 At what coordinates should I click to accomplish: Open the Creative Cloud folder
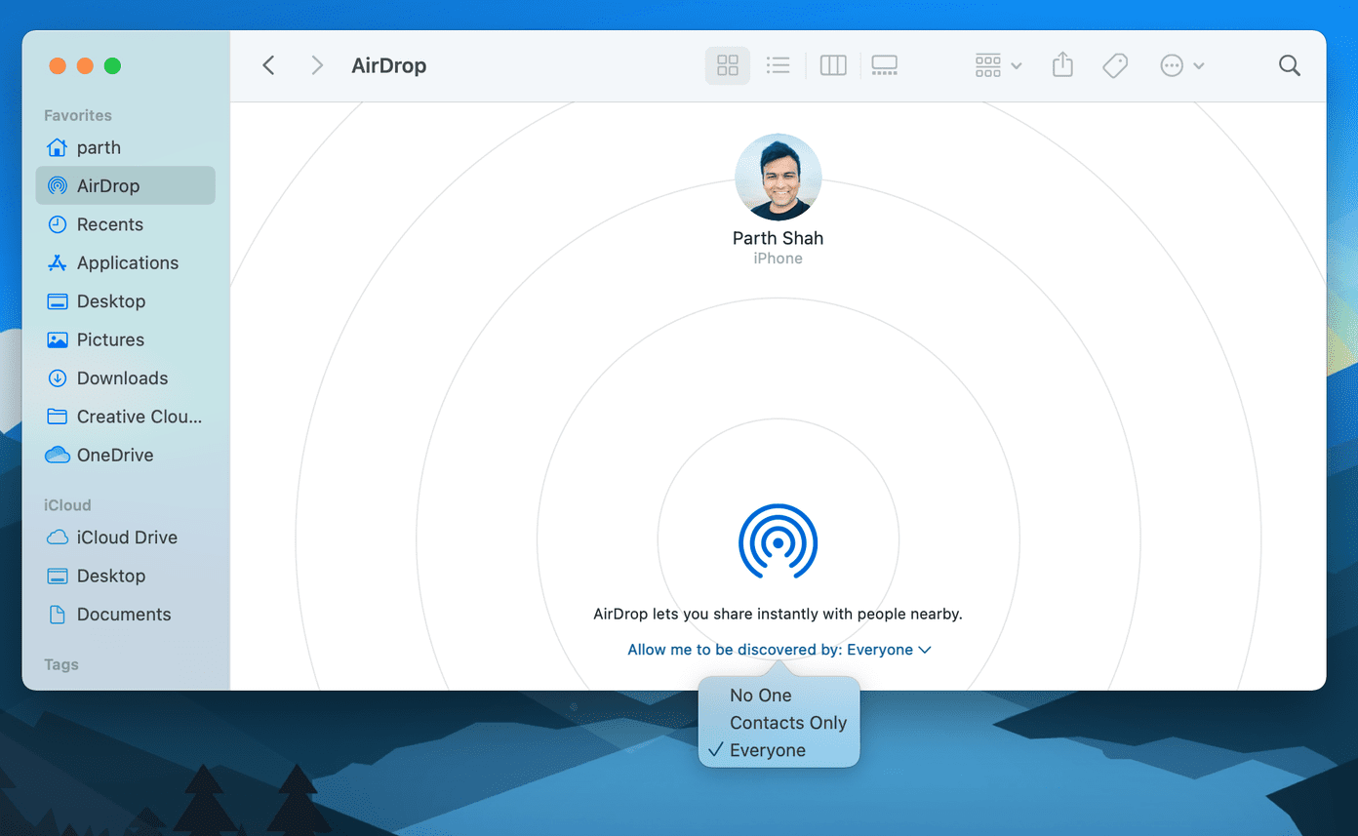click(x=126, y=417)
